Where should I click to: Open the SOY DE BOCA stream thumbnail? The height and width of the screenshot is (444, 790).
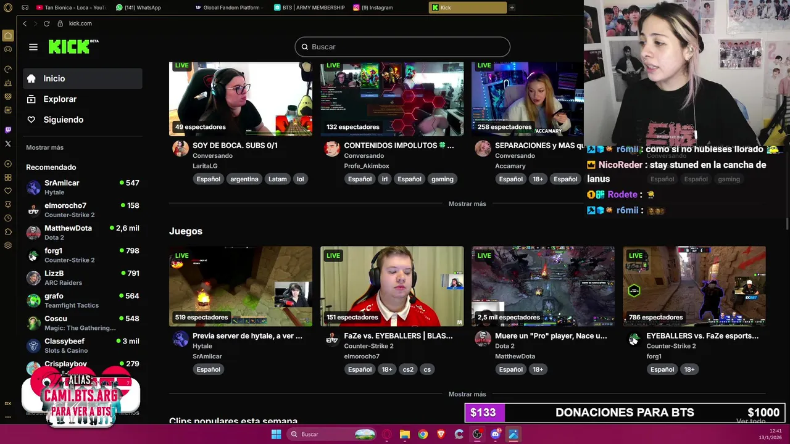pyautogui.click(x=241, y=99)
